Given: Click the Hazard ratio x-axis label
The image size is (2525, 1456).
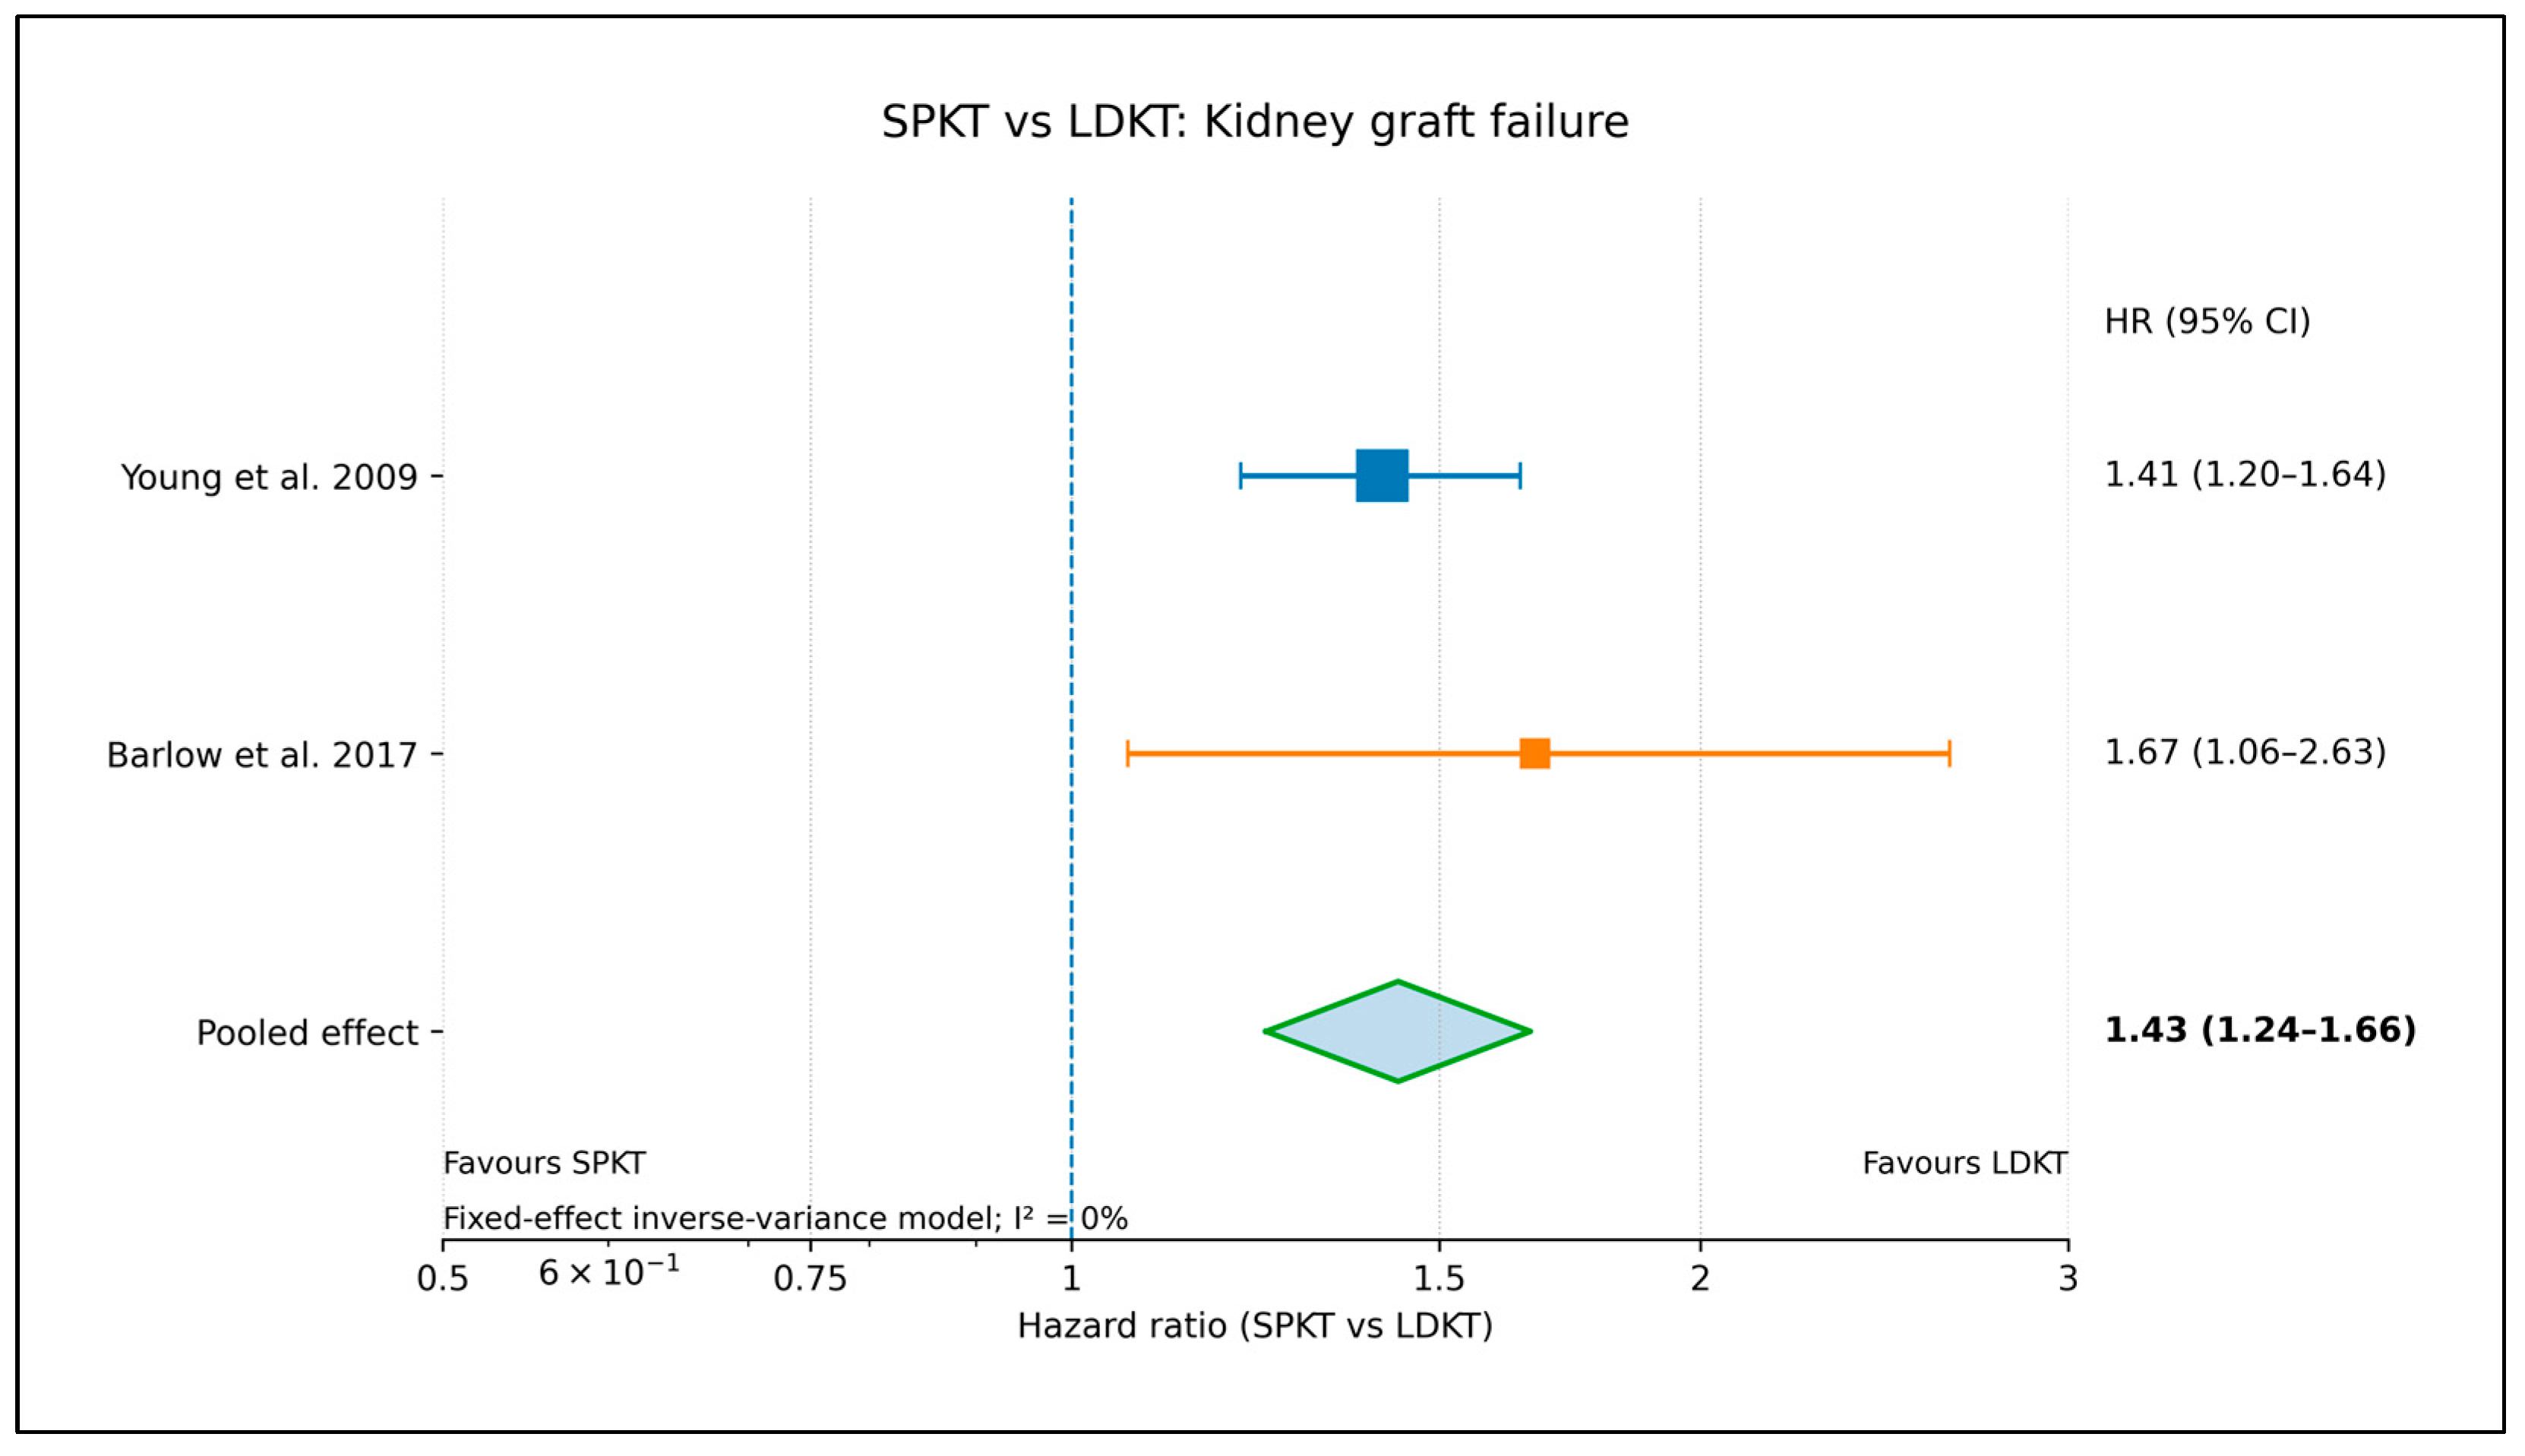Looking at the screenshot, I should tap(1255, 1326).
